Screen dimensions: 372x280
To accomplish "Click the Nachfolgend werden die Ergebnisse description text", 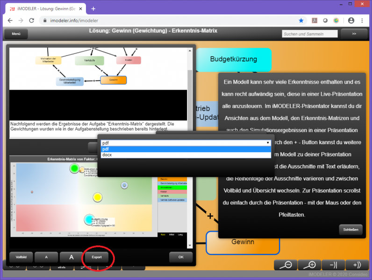I will coord(93,126).
